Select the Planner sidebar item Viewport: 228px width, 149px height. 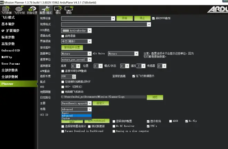[19, 84]
